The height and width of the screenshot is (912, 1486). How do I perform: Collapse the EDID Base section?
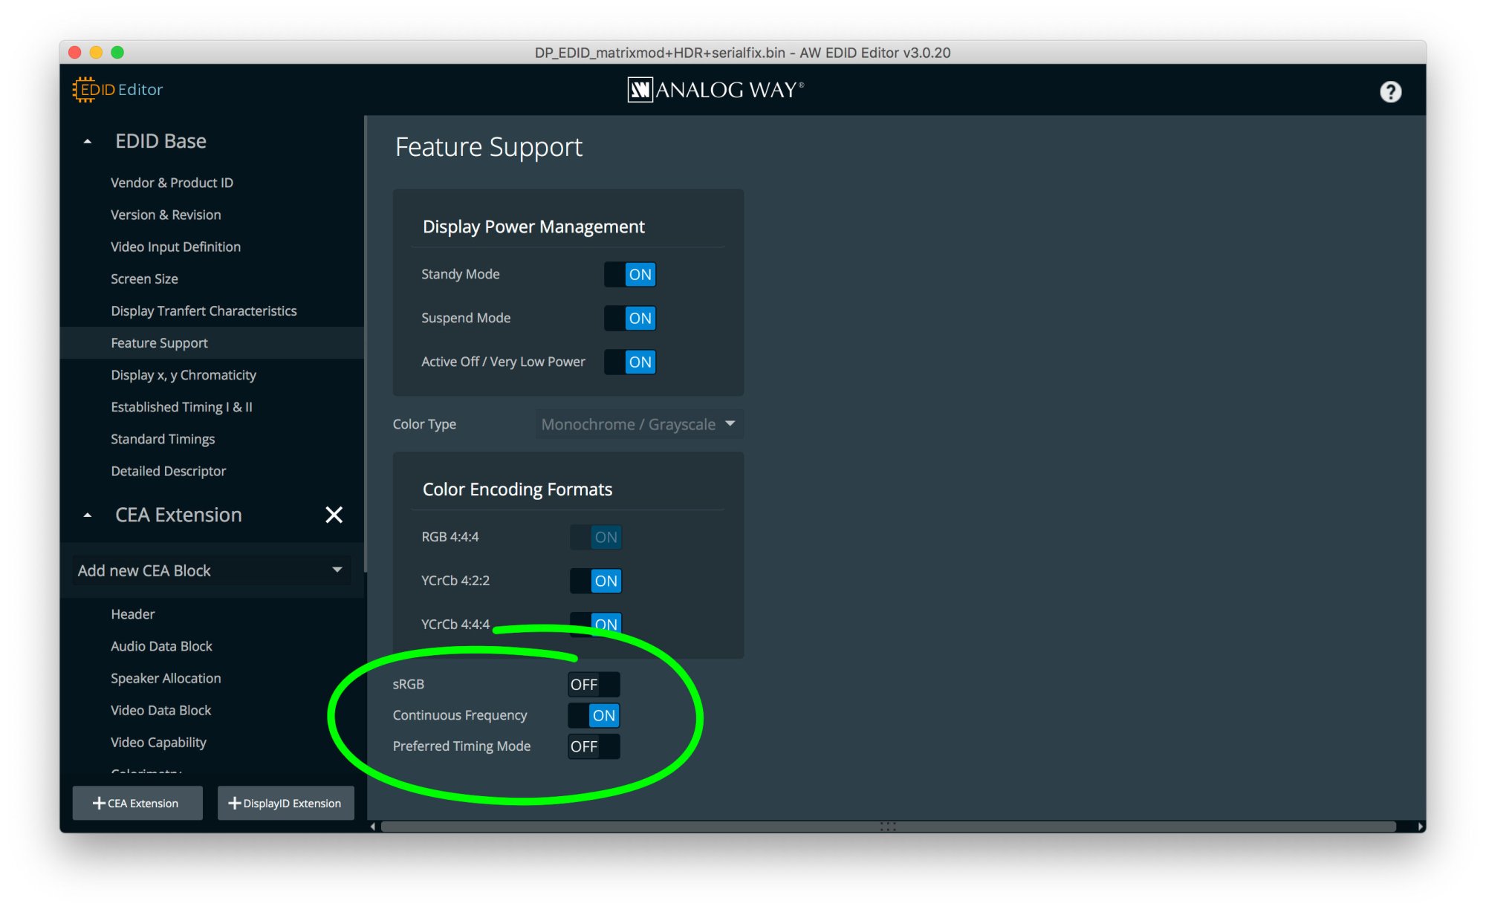pos(88,141)
